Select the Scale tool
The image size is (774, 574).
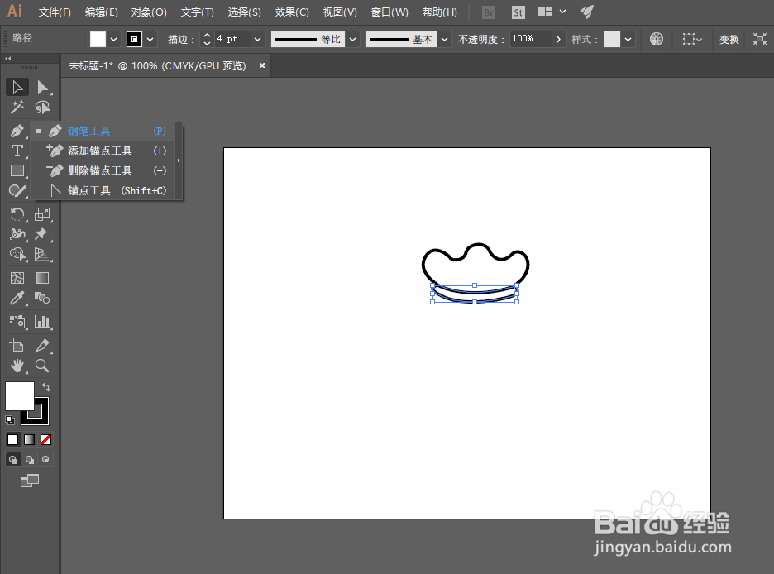pyautogui.click(x=42, y=214)
